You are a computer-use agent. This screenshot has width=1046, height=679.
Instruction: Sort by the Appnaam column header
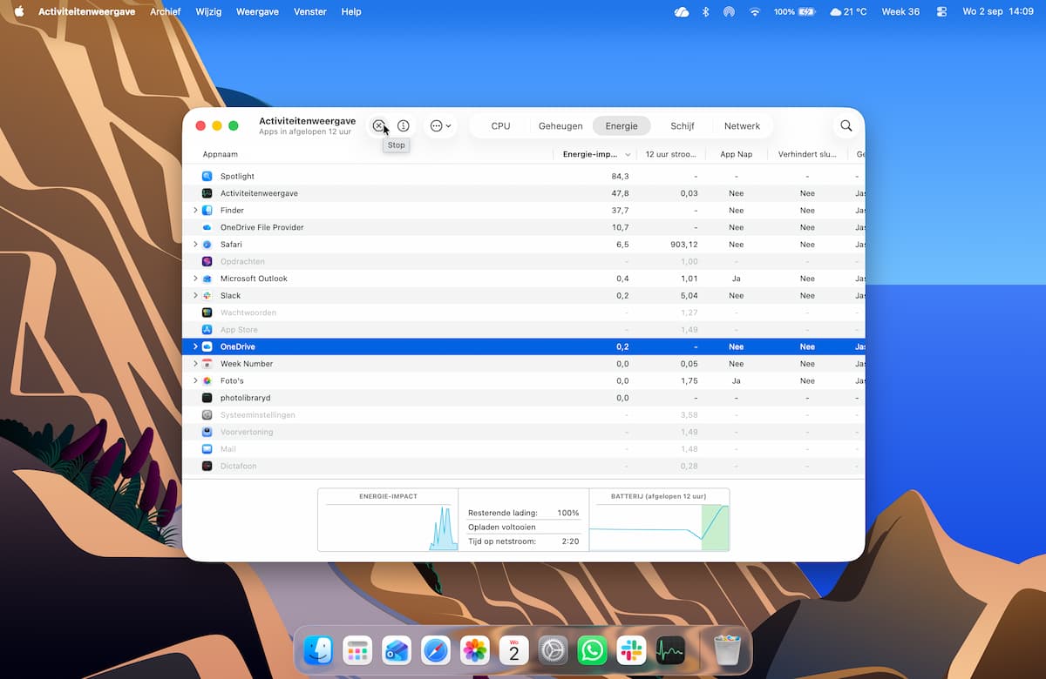(221, 154)
